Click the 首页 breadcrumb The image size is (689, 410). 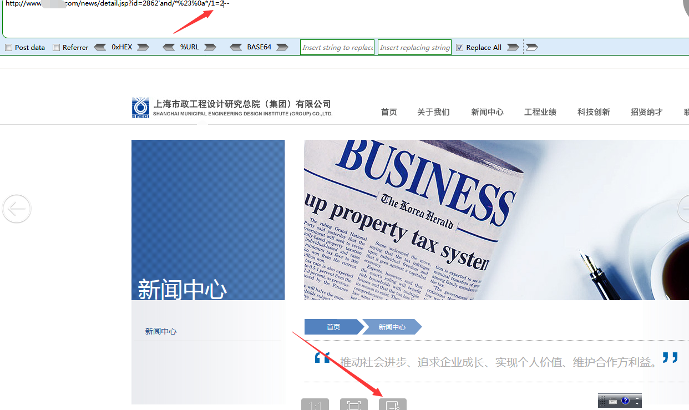333,327
